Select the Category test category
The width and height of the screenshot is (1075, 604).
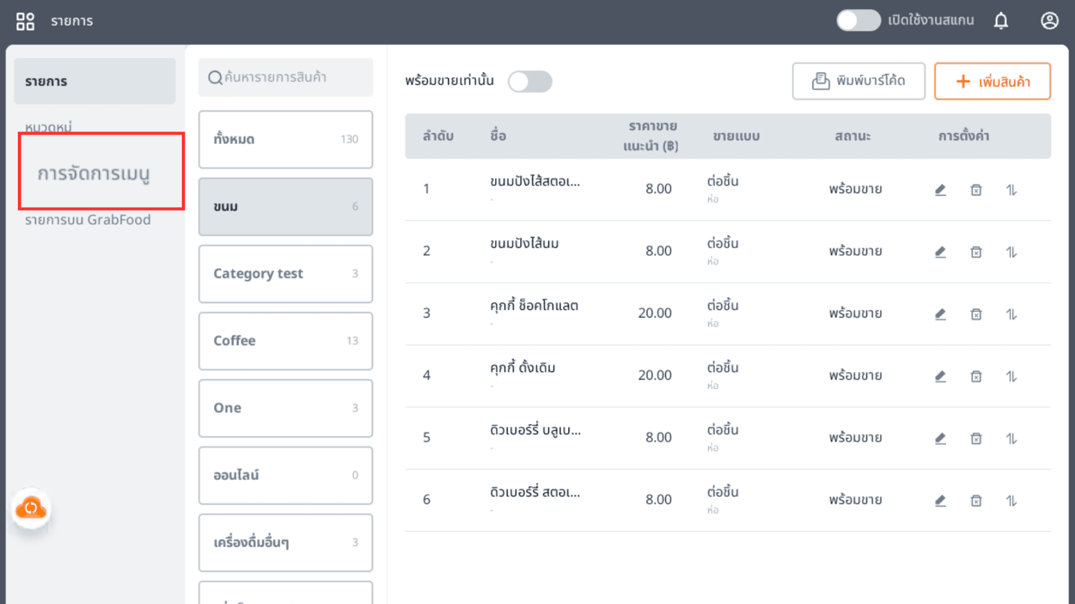(286, 274)
